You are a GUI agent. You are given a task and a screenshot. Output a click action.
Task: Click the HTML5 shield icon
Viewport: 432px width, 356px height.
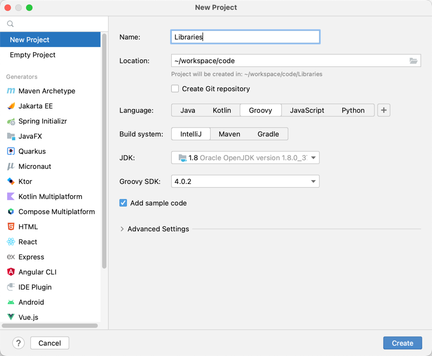(11, 227)
